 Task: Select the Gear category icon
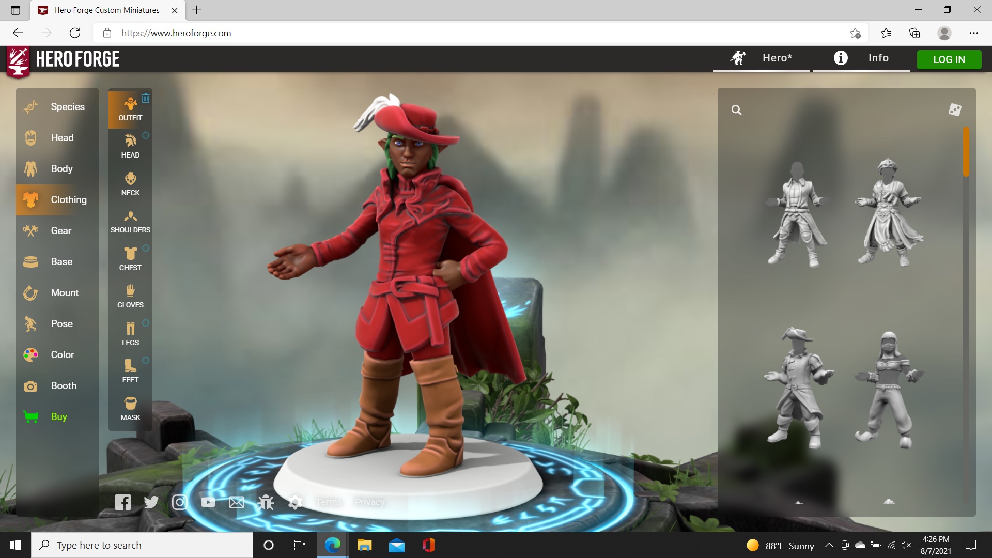coord(30,231)
